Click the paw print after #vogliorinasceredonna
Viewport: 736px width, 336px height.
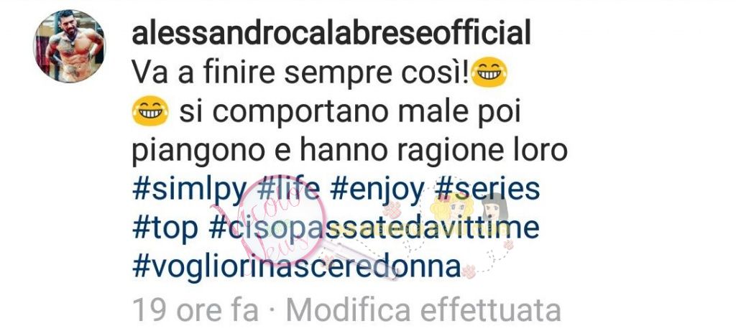click(469, 271)
